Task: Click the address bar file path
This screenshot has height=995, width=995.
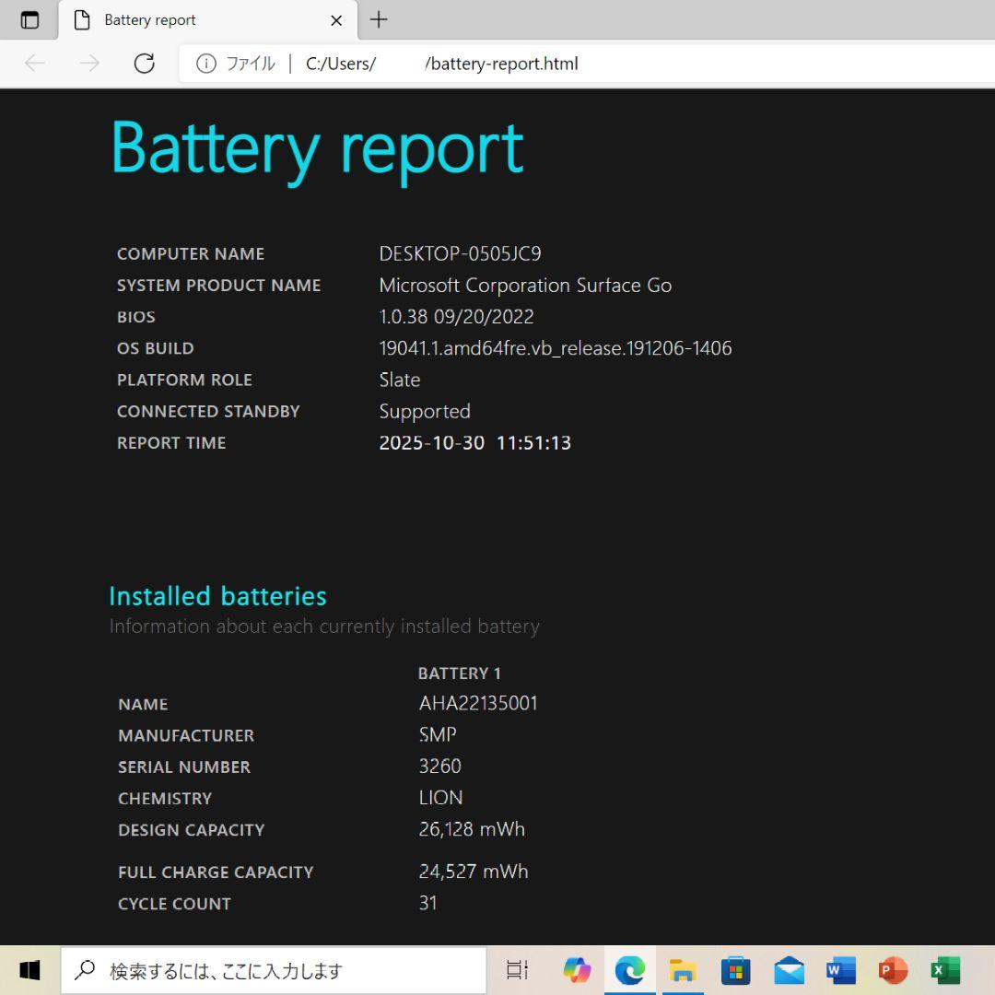Action: click(x=442, y=64)
